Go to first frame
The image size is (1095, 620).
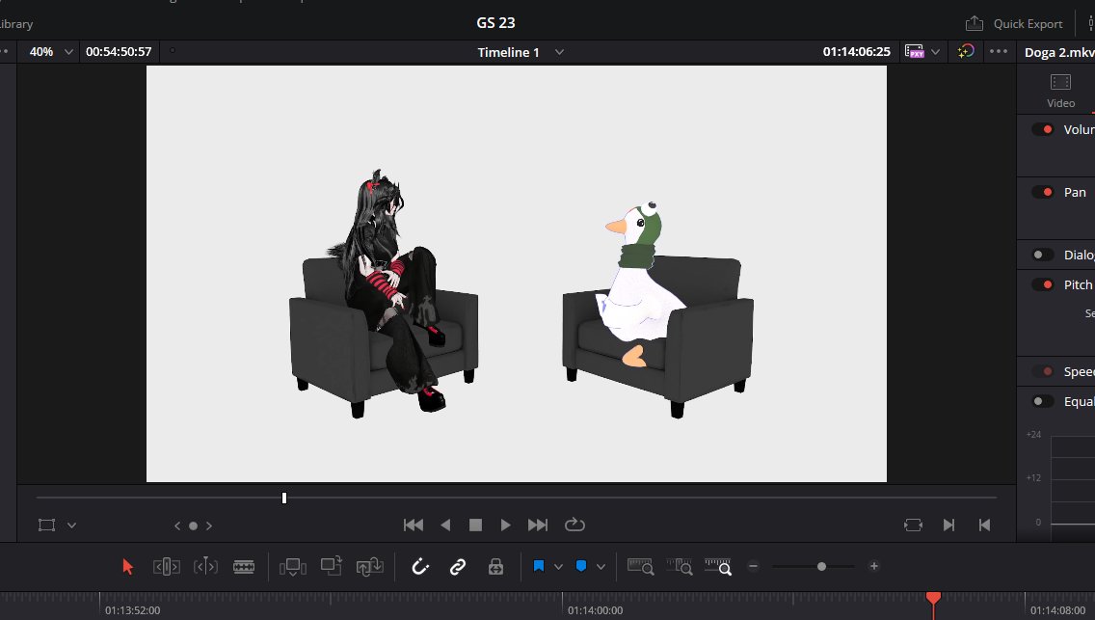pos(414,526)
